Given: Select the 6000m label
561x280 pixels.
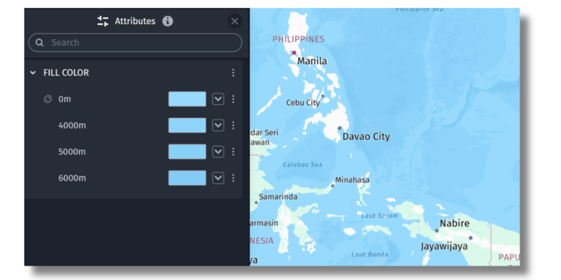Looking at the screenshot, I should point(72,178).
